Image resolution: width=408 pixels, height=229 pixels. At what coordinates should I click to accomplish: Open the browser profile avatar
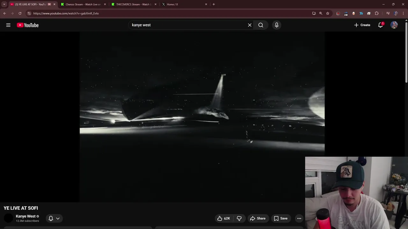click(396, 13)
